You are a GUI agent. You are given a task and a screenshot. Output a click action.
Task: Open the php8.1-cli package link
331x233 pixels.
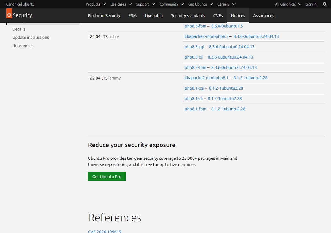(x=194, y=98)
